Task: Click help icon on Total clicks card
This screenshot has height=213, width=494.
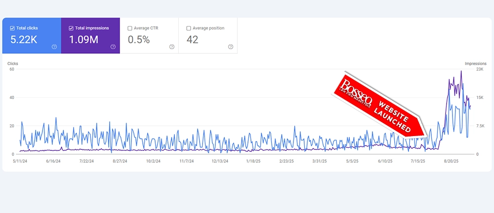Action: coord(54,47)
